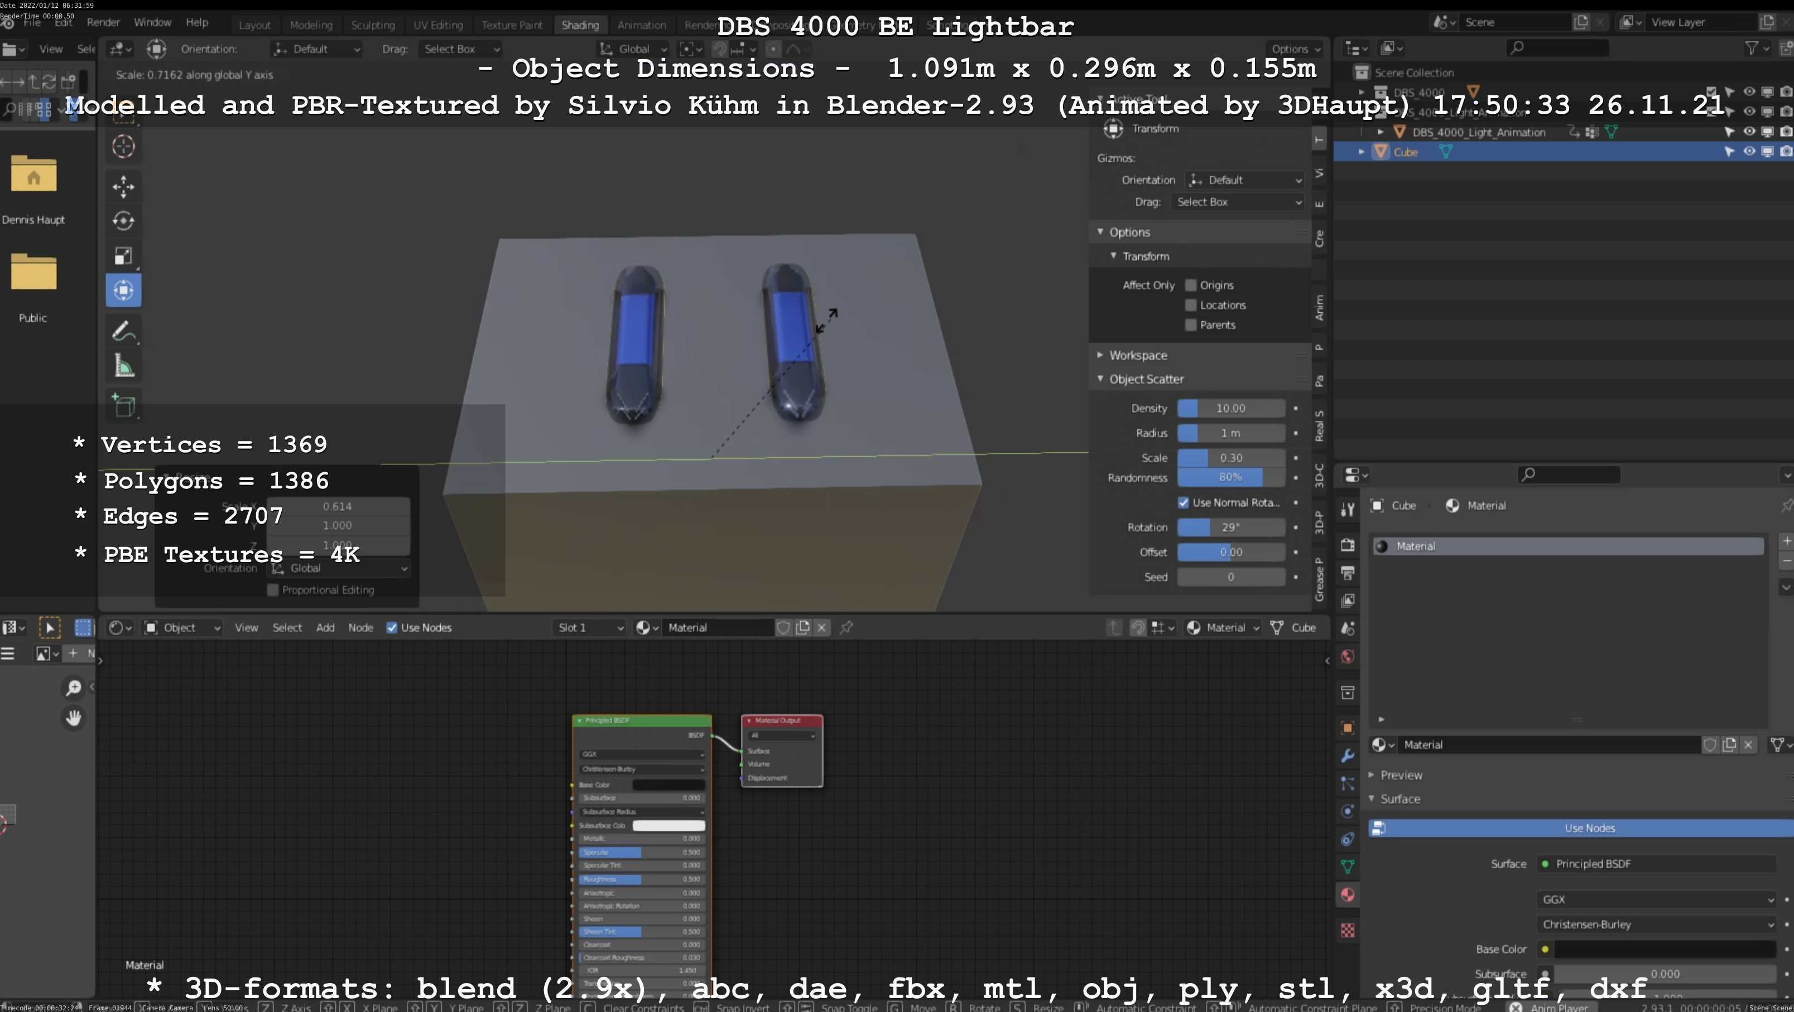Switch to the UV Editing workspace tab

tap(438, 25)
